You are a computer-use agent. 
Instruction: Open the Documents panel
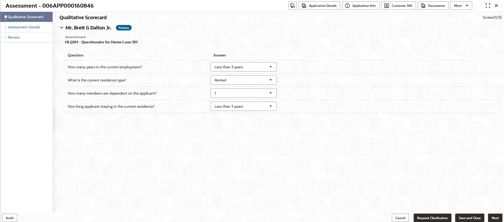tap(433, 6)
